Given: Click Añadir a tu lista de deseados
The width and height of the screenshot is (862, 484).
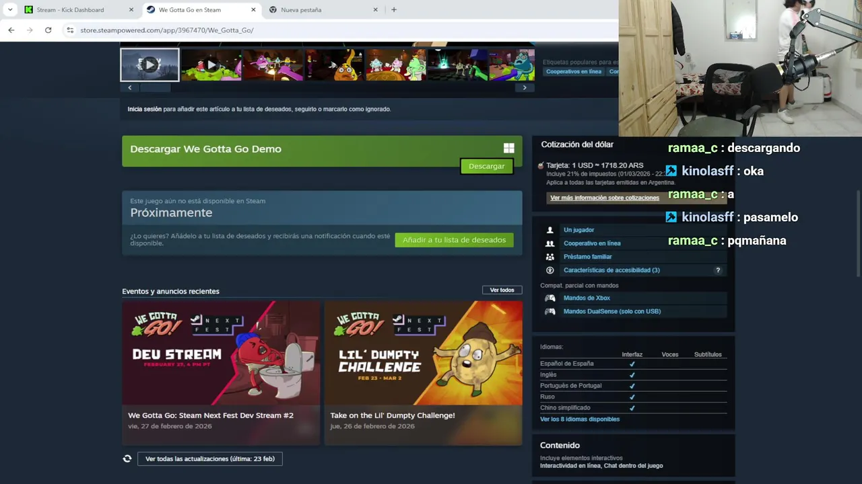Looking at the screenshot, I should [454, 240].
